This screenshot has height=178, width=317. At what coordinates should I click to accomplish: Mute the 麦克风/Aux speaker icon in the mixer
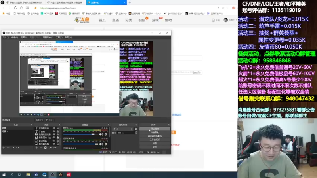click(x=101, y=134)
